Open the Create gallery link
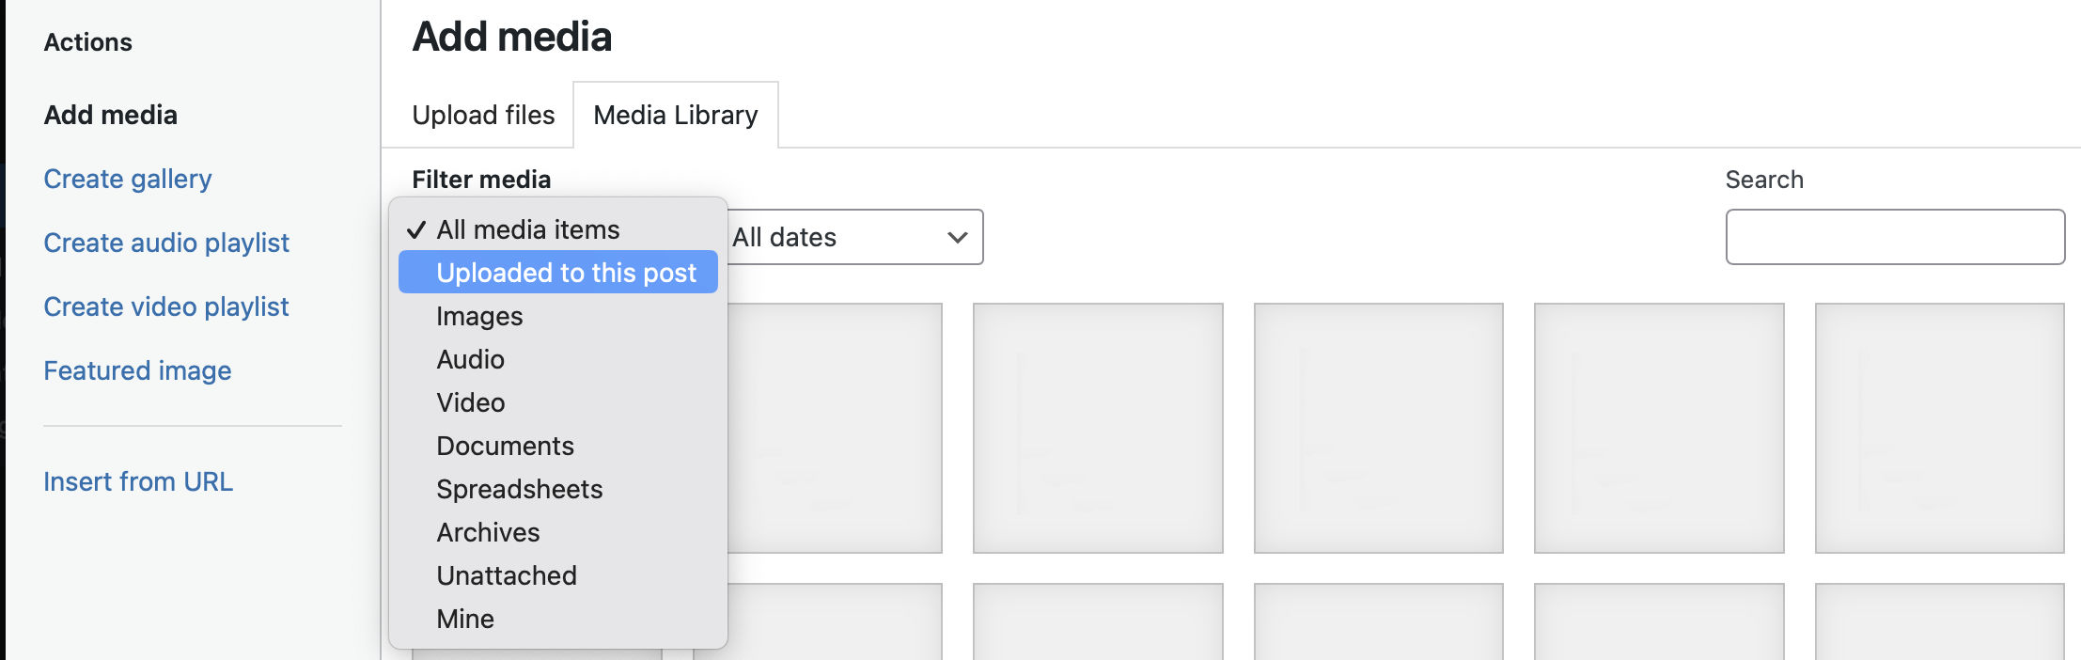2081x660 pixels. pyautogui.click(x=127, y=179)
